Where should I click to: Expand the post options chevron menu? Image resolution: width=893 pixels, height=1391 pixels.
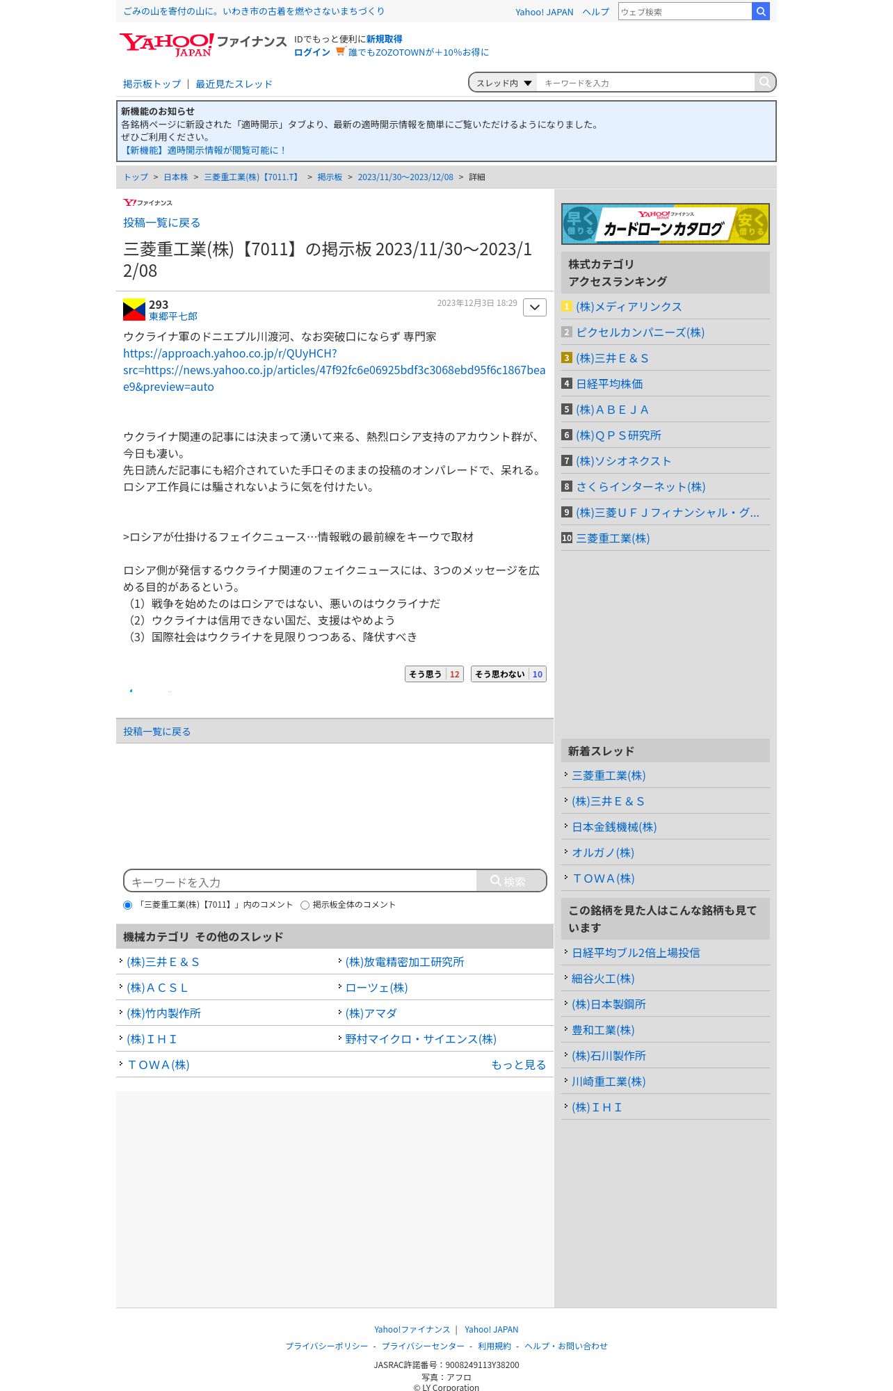(x=535, y=307)
